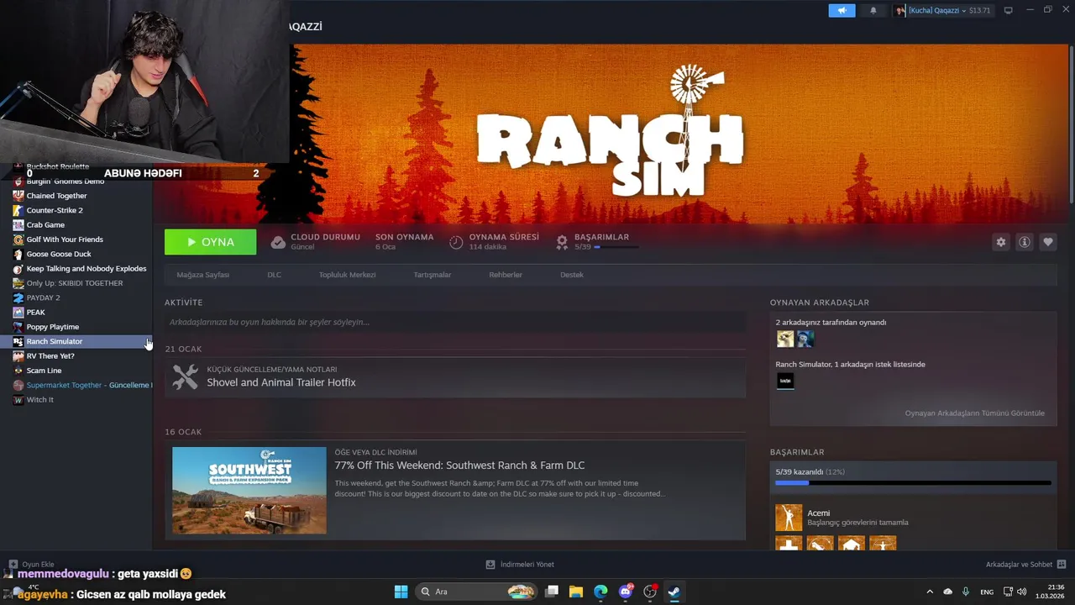Open Microsoft Edge from taskbar
This screenshot has width=1075, height=605.
pos(600,592)
